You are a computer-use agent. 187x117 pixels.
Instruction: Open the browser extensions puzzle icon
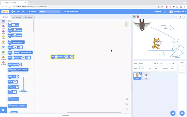(x=174, y=7)
